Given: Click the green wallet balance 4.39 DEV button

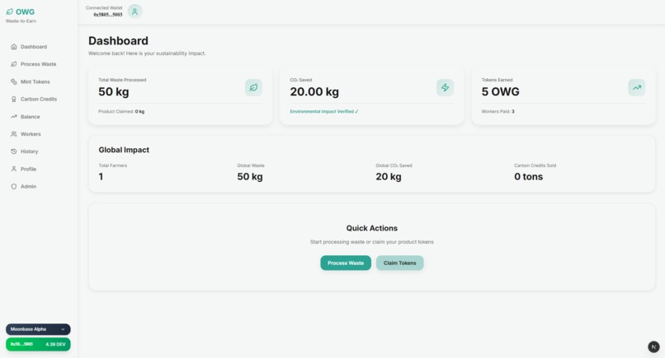Looking at the screenshot, I should click(38, 345).
